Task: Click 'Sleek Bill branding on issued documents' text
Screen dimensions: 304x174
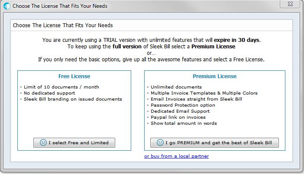Action: [x=71, y=99]
